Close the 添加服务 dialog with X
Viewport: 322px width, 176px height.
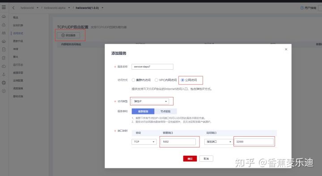286,49
